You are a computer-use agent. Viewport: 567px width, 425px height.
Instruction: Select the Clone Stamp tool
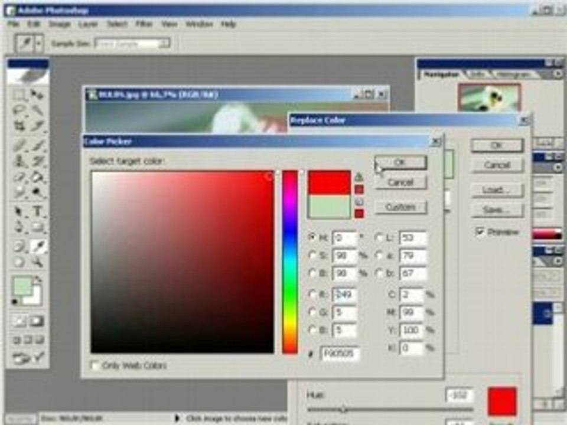(x=19, y=161)
